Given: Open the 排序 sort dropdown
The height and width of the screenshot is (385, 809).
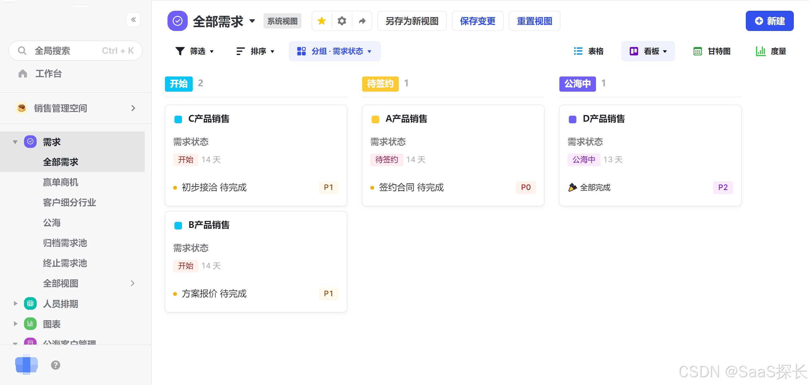Looking at the screenshot, I should coord(255,51).
